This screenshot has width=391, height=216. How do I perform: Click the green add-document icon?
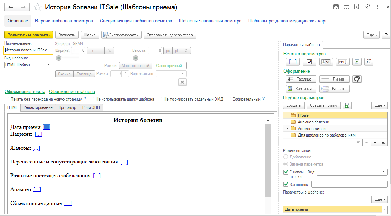(347, 105)
